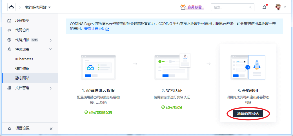Expand the 代码扫描 chevron
This screenshot has height=136, width=293.
(51, 40)
